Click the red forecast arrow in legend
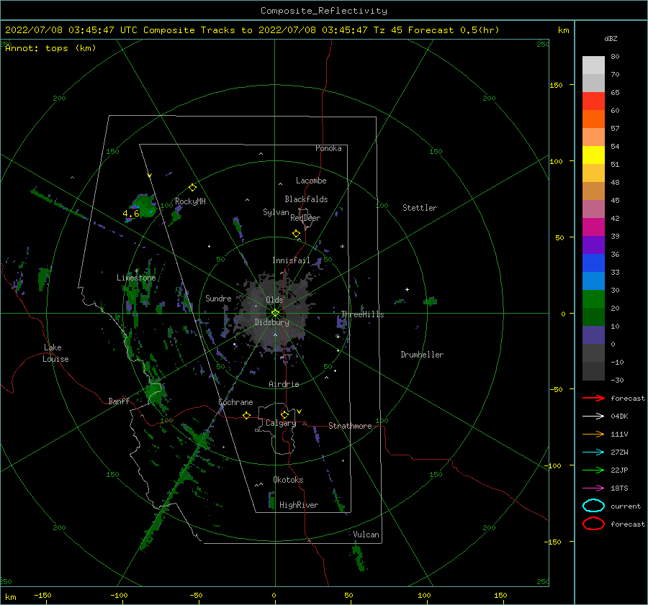The height and width of the screenshot is (605, 648). coord(593,398)
